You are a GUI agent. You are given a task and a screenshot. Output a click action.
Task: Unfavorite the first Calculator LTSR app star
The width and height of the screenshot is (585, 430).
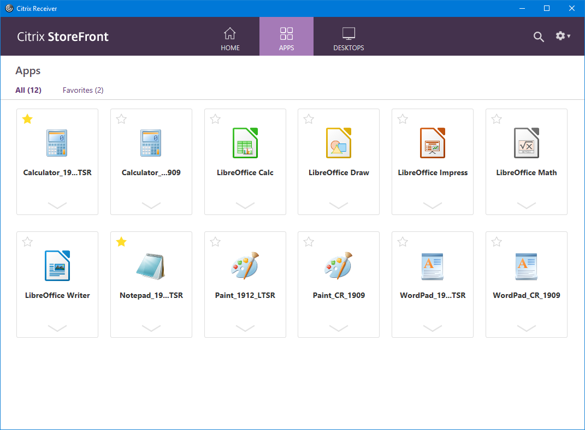tap(27, 119)
